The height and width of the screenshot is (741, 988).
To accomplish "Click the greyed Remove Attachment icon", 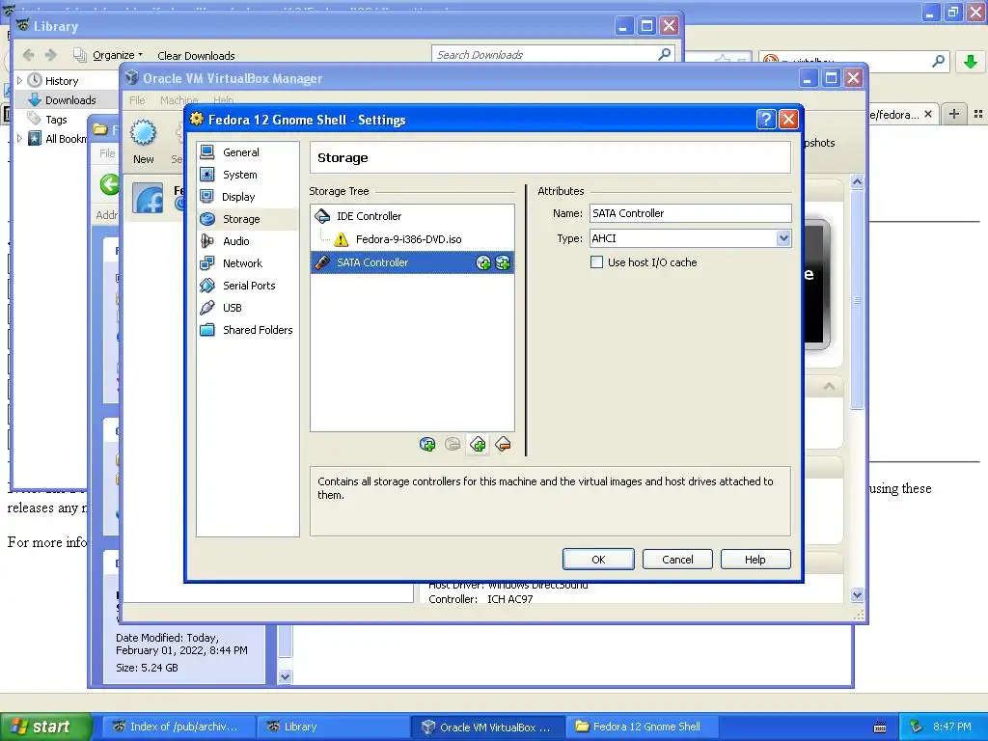I will (453, 444).
